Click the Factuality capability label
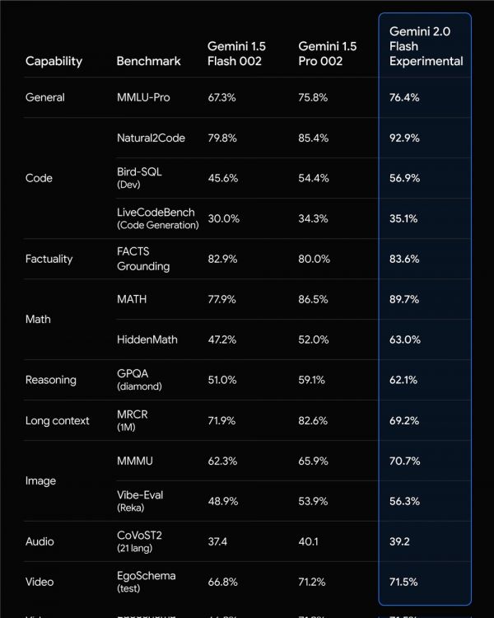 tap(49, 259)
